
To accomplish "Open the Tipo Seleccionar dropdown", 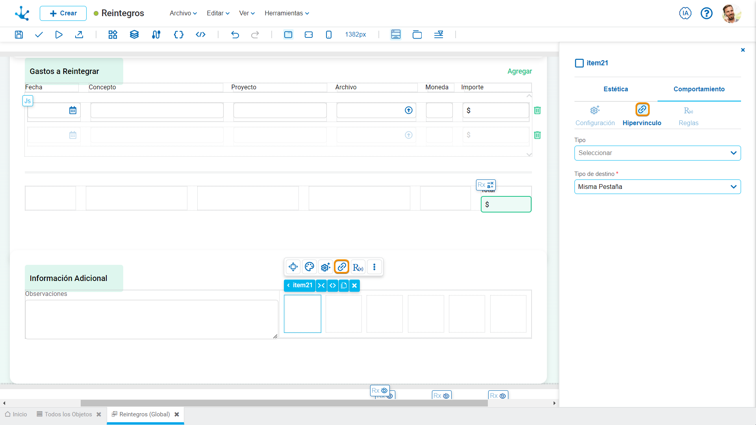I will [658, 153].
